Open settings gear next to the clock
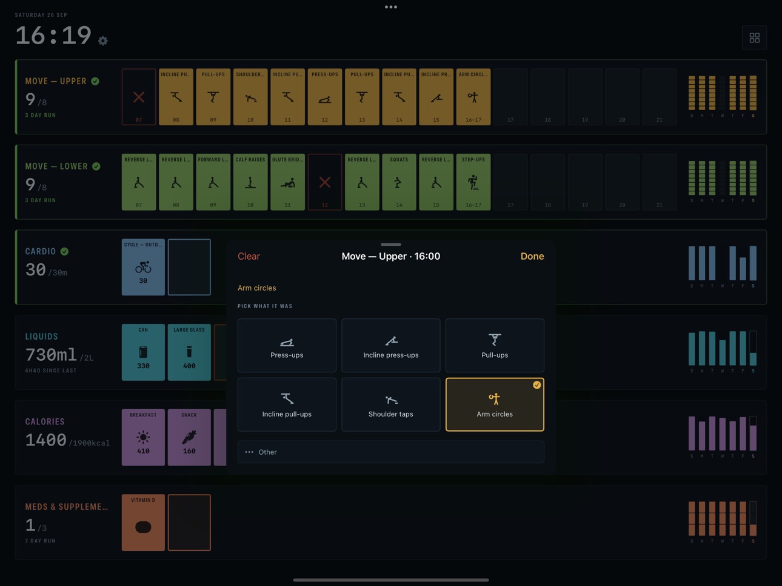This screenshot has height=586, width=782. [x=103, y=41]
